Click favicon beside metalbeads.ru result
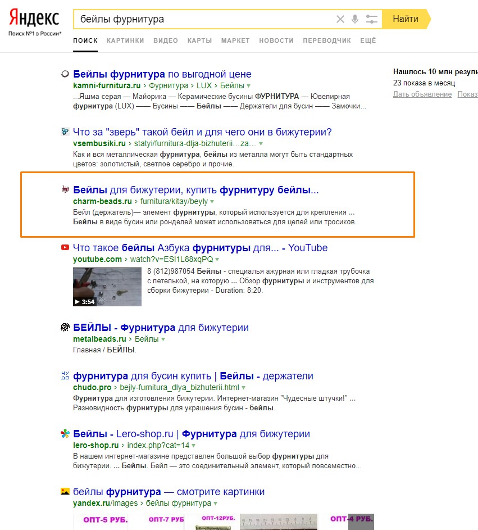This screenshot has height=530, width=478. click(65, 327)
